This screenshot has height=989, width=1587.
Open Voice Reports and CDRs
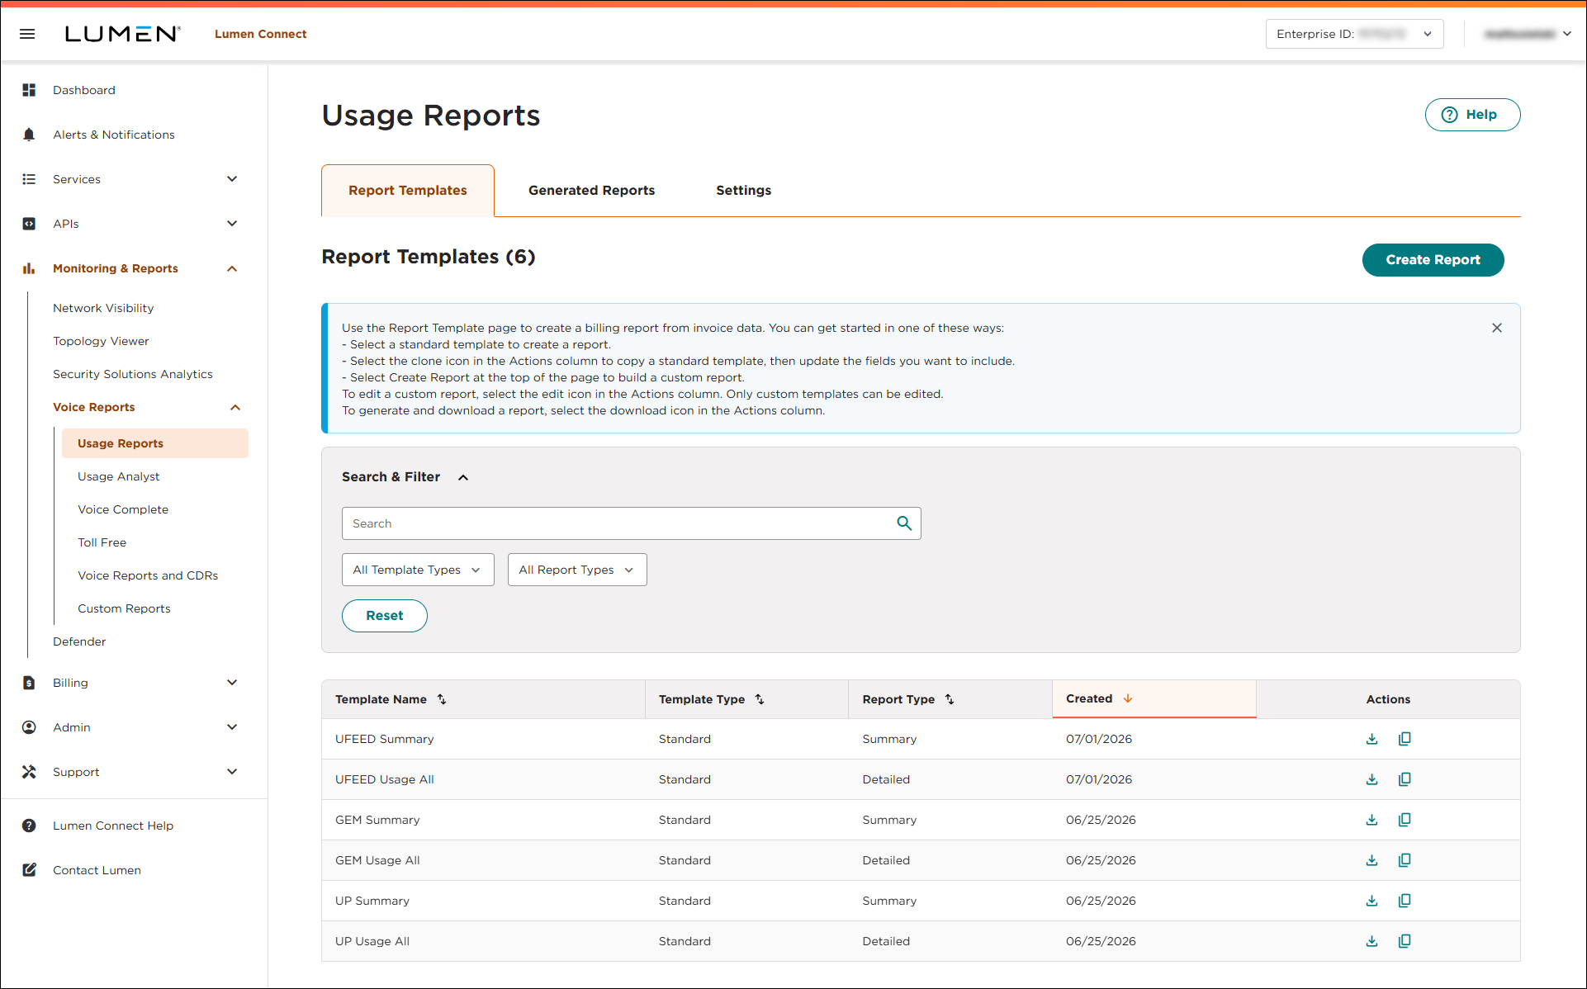pyautogui.click(x=148, y=575)
